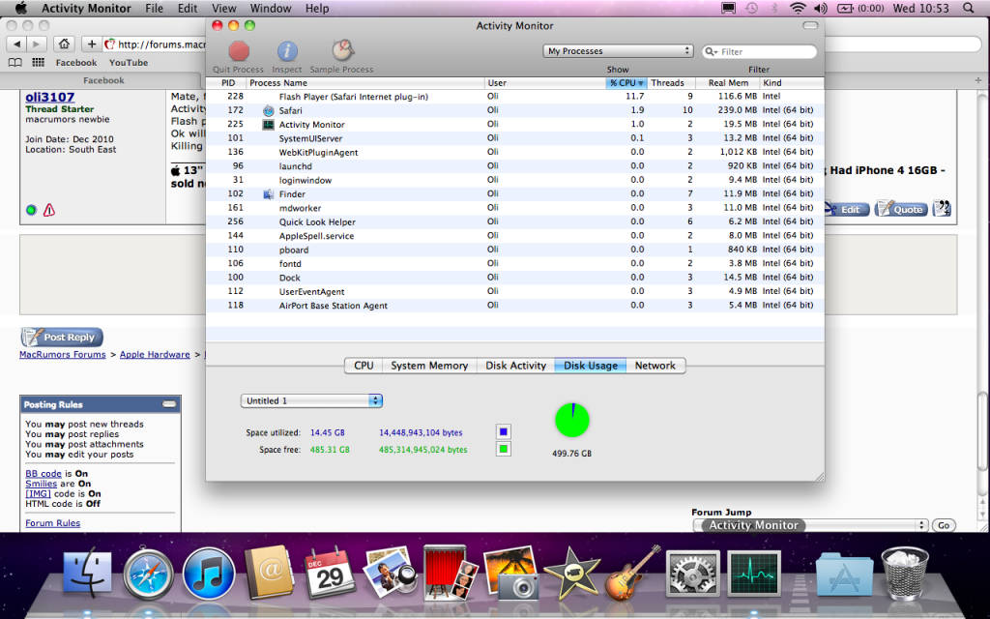The height and width of the screenshot is (619, 990).
Task: Open Safari's Top Sites grid icon
Action: tap(39, 63)
